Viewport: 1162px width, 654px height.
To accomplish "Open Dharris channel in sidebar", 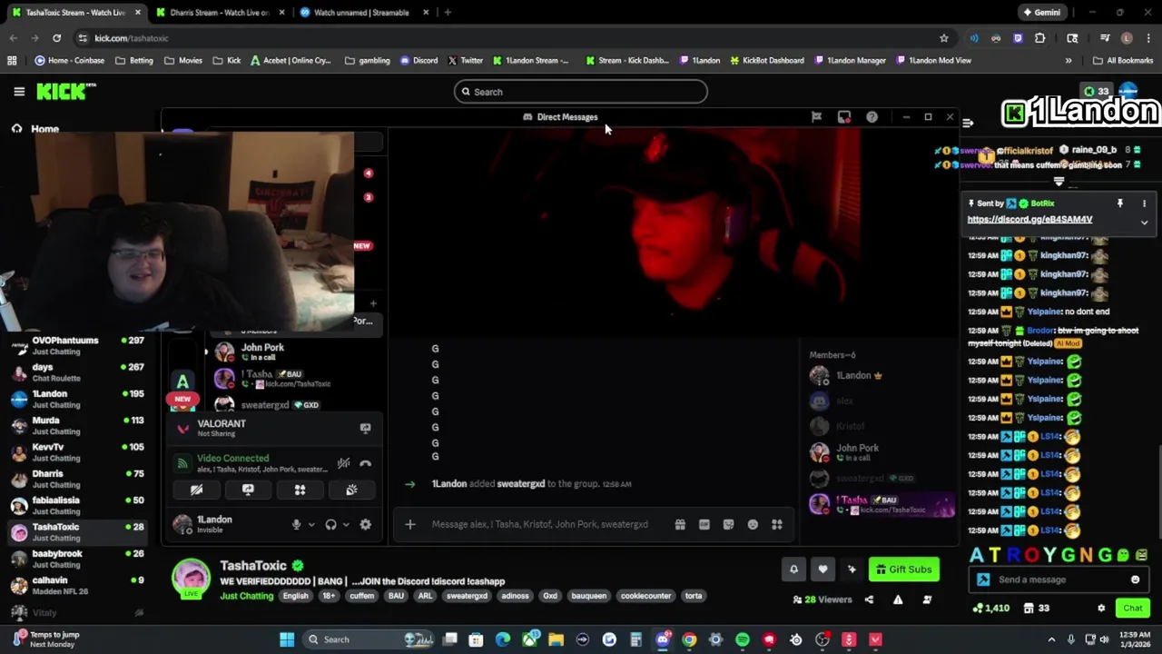I will (x=77, y=479).
